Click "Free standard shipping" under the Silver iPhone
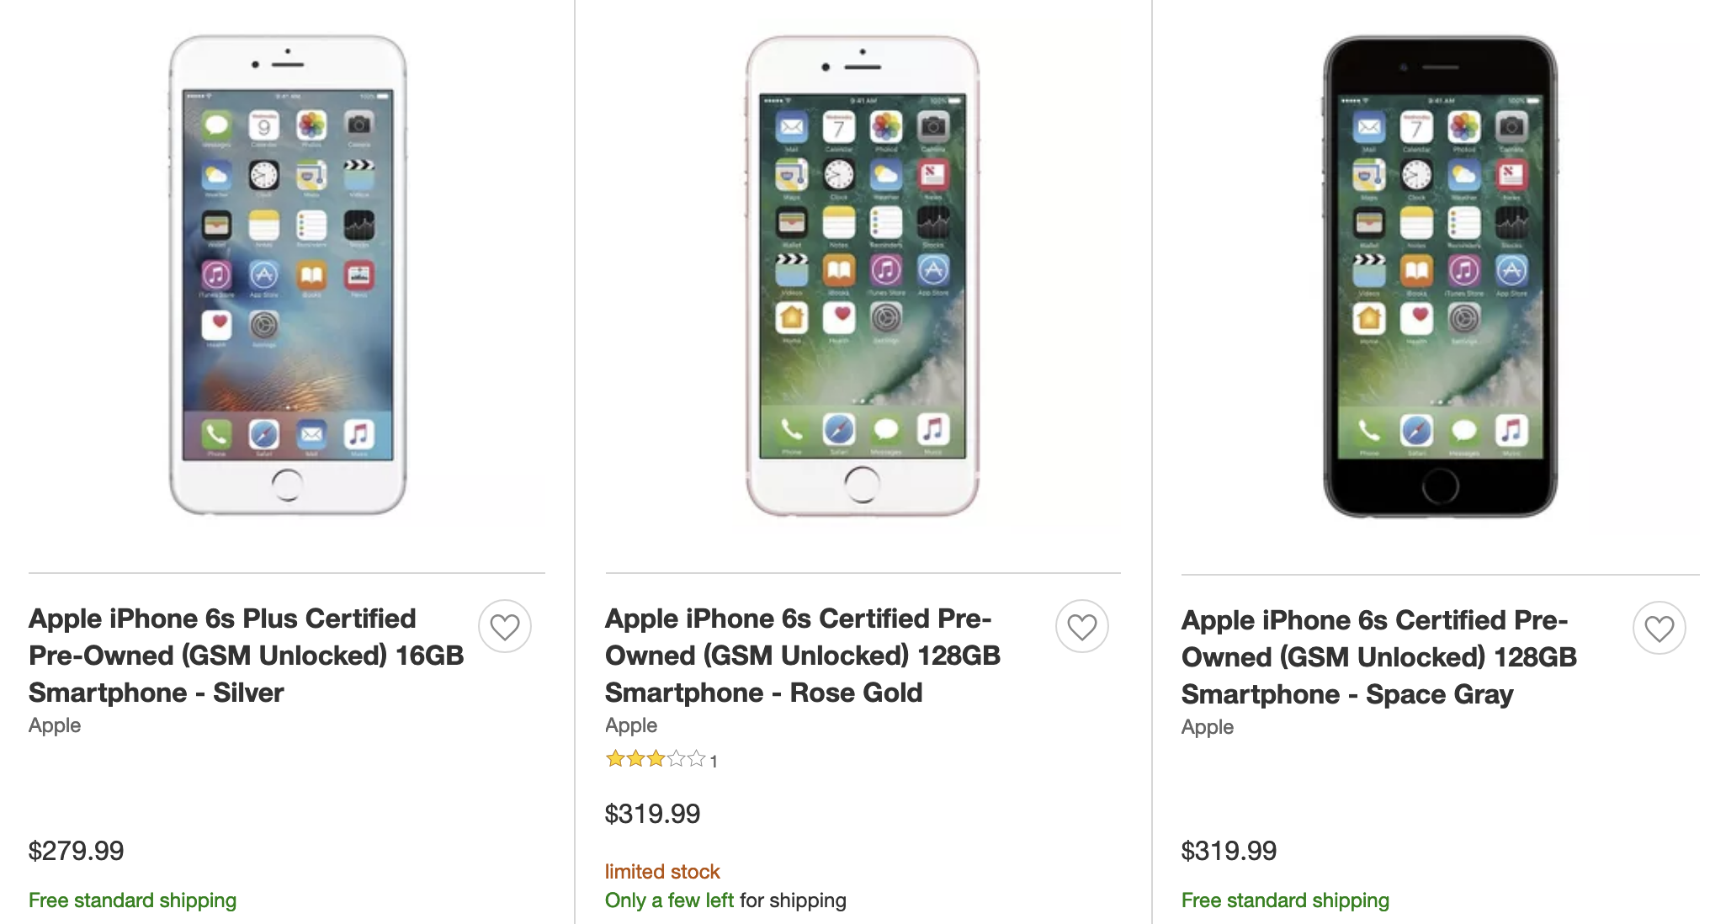 133,900
